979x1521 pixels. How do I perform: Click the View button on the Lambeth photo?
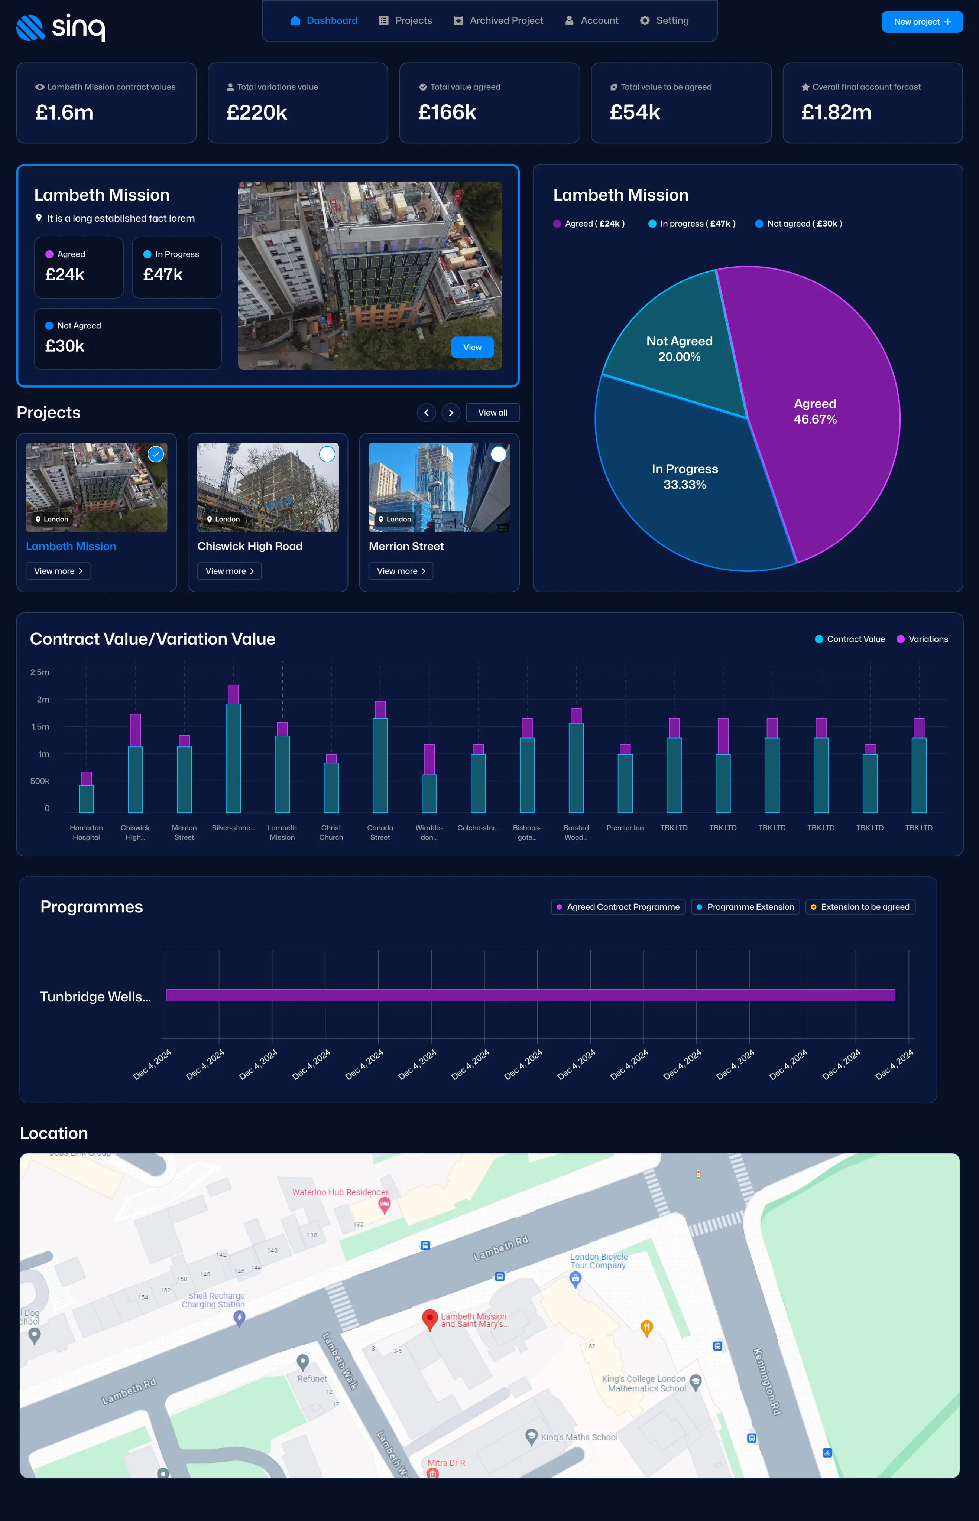click(x=472, y=348)
